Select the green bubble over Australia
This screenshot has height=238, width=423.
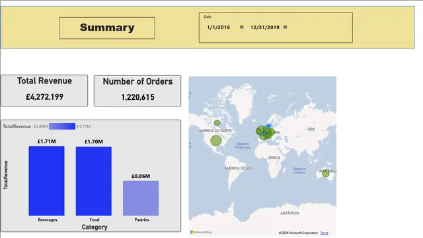326,173
